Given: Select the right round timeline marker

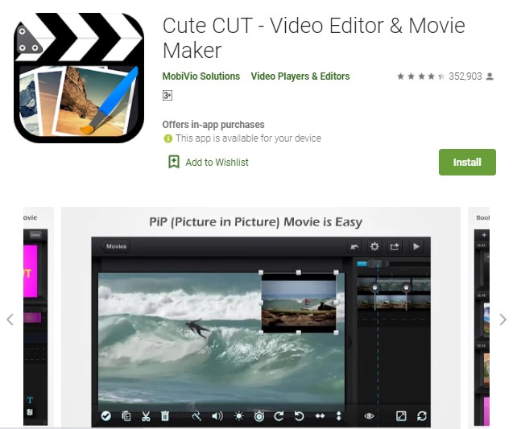Looking at the screenshot, I should [406, 288].
